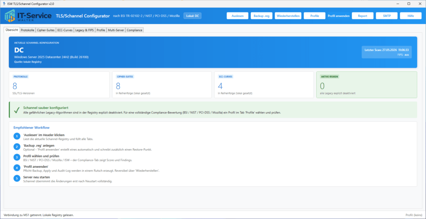Open the Profile tab
Screen dimensions: 426x219
(101, 30)
